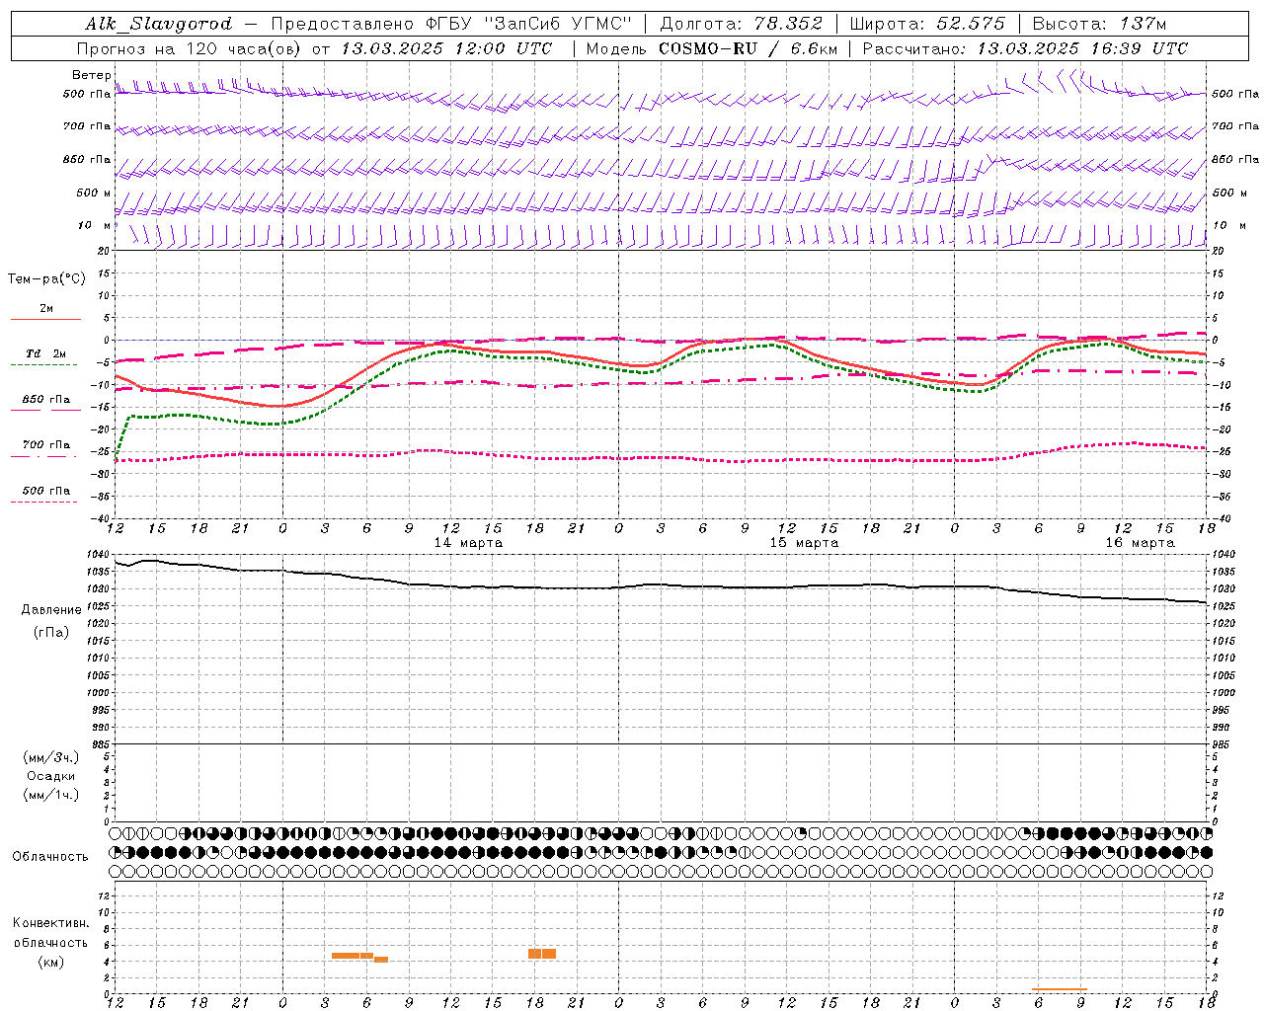The height and width of the screenshot is (1011, 1264).
Task: Select the forecast length text Прогноз на 120 часа(ов)
Action: (190, 48)
